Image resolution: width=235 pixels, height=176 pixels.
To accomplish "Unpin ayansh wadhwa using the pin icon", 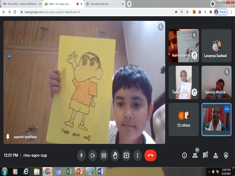I will point(8,137).
